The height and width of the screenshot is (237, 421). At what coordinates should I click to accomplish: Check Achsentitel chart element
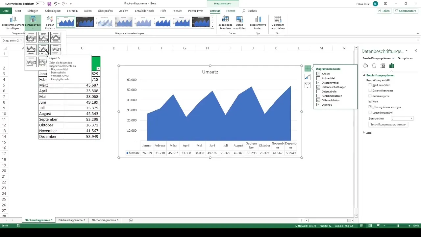point(318,78)
